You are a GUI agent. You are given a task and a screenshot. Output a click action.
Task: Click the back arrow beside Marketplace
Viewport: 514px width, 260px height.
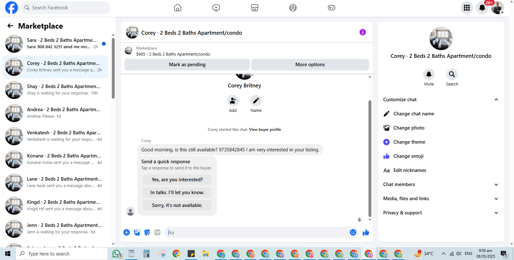[10, 26]
